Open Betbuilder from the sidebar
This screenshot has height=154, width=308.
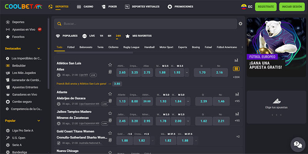click(x=18, y=65)
